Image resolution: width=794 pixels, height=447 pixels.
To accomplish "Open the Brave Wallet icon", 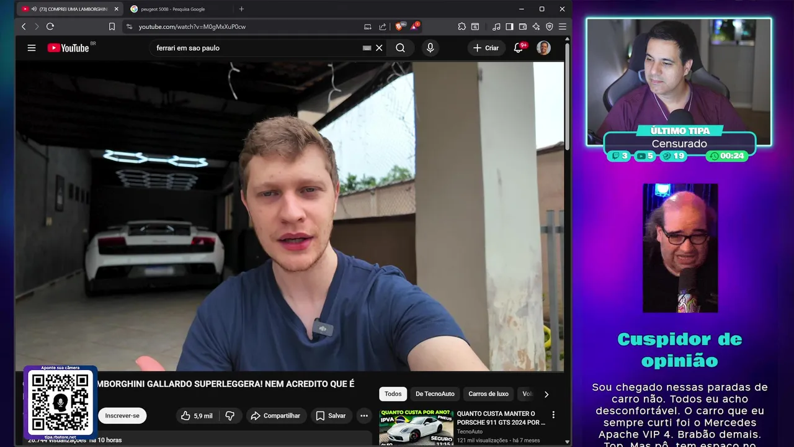I will 523,27.
